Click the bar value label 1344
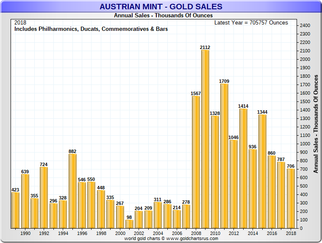 click(x=262, y=112)
